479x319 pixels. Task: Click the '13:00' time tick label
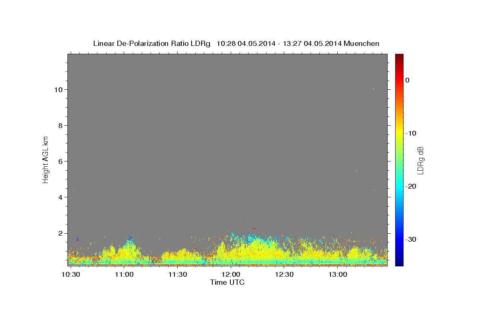(x=337, y=275)
